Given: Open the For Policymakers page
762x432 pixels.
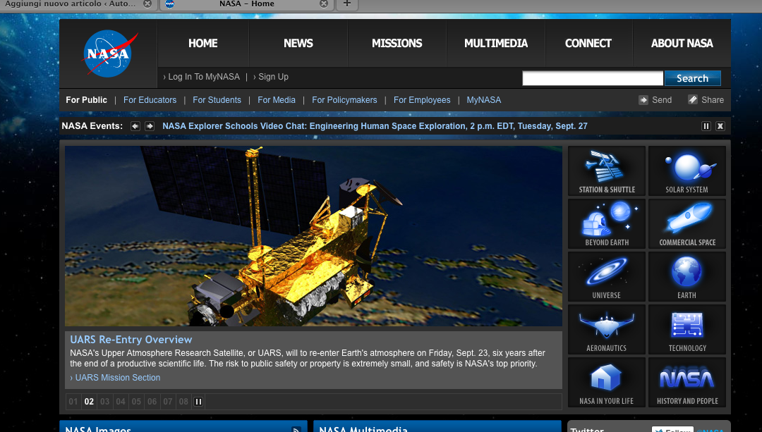Looking at the screenshot, I should point(344,100).
